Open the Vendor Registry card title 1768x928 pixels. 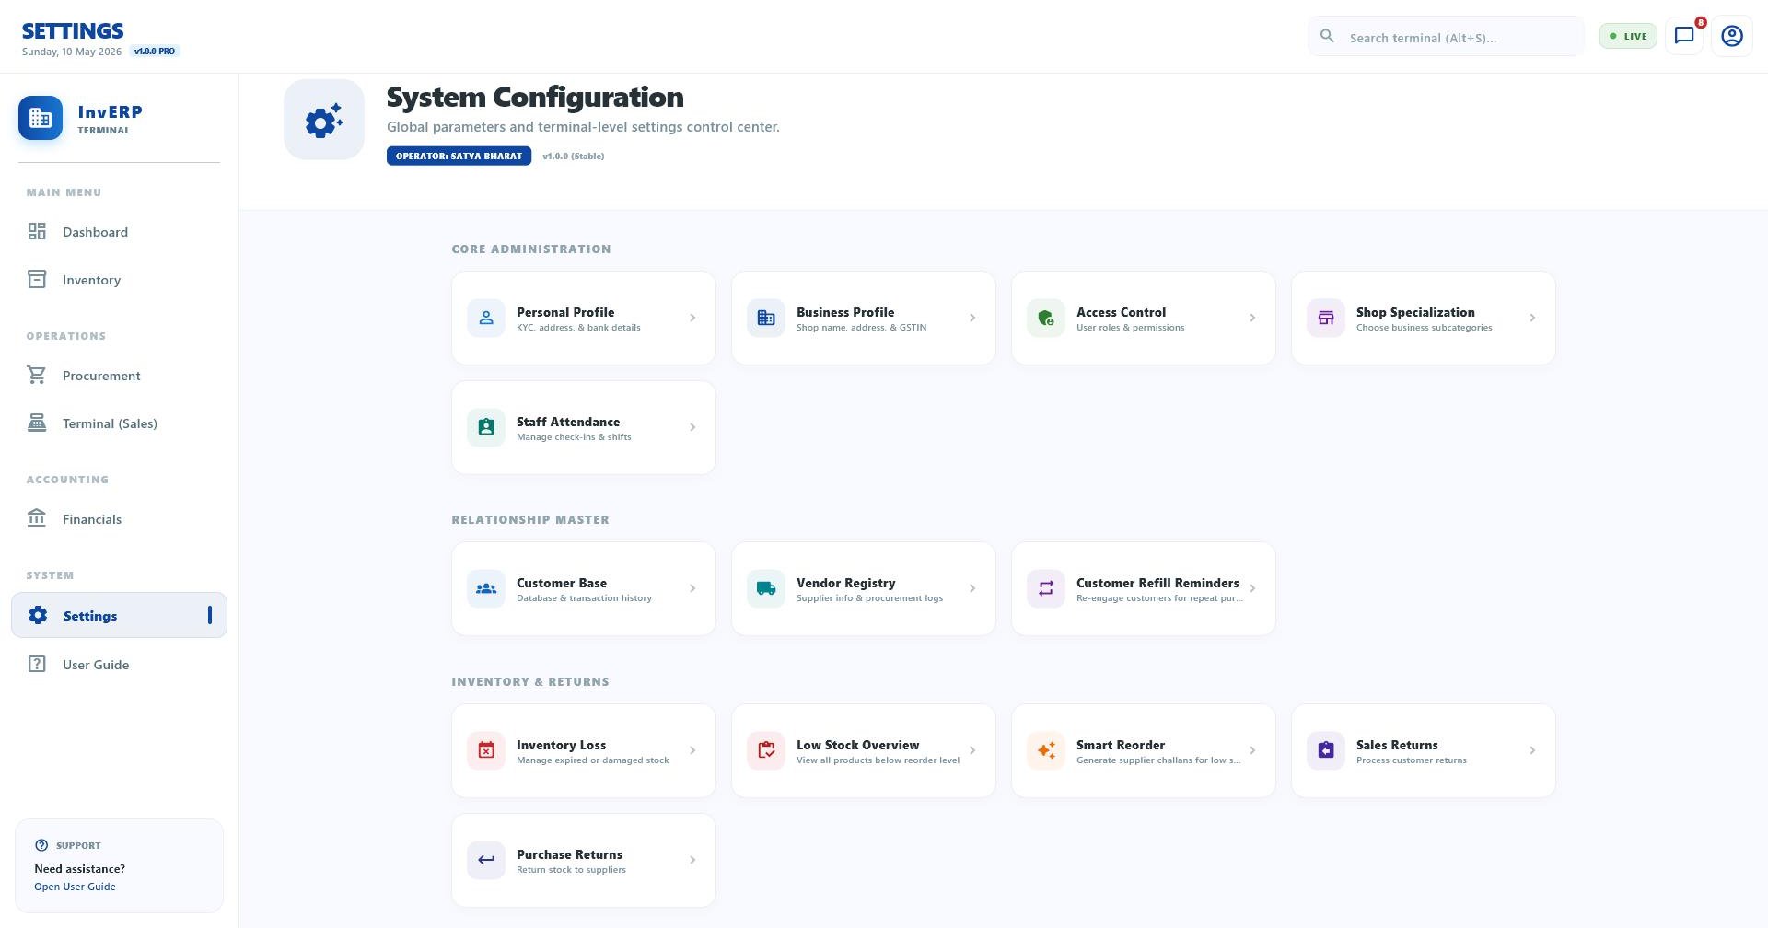(845, 584)
